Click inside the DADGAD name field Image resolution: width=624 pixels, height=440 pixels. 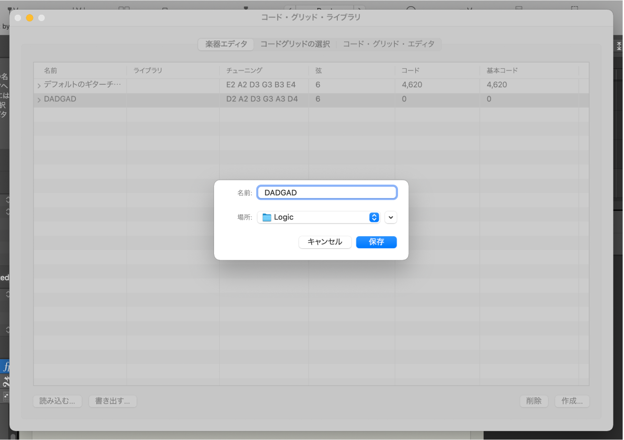tap(327, 192)
